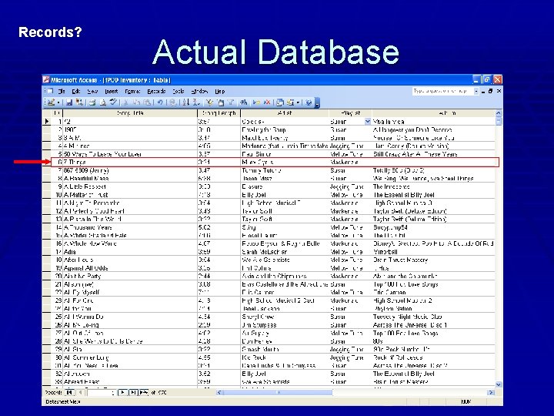Click the Insert Hyperlink icon

[x=172, y=102]
